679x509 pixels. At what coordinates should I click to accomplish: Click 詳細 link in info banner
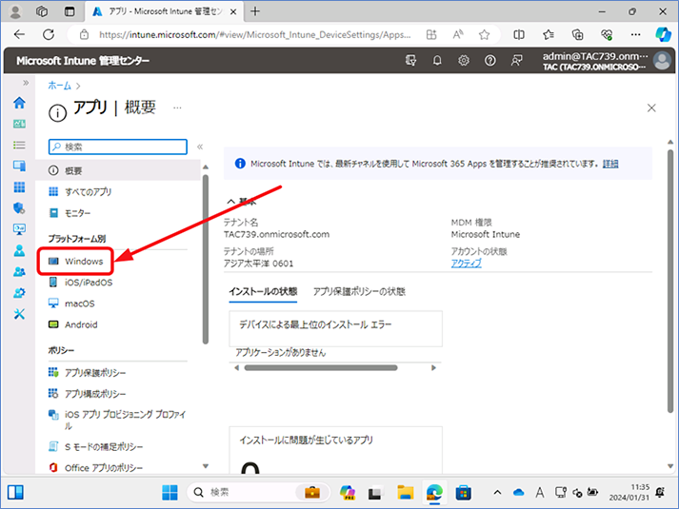click(610, 164)
